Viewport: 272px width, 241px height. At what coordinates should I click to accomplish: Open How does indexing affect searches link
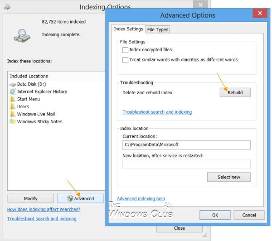44,209
